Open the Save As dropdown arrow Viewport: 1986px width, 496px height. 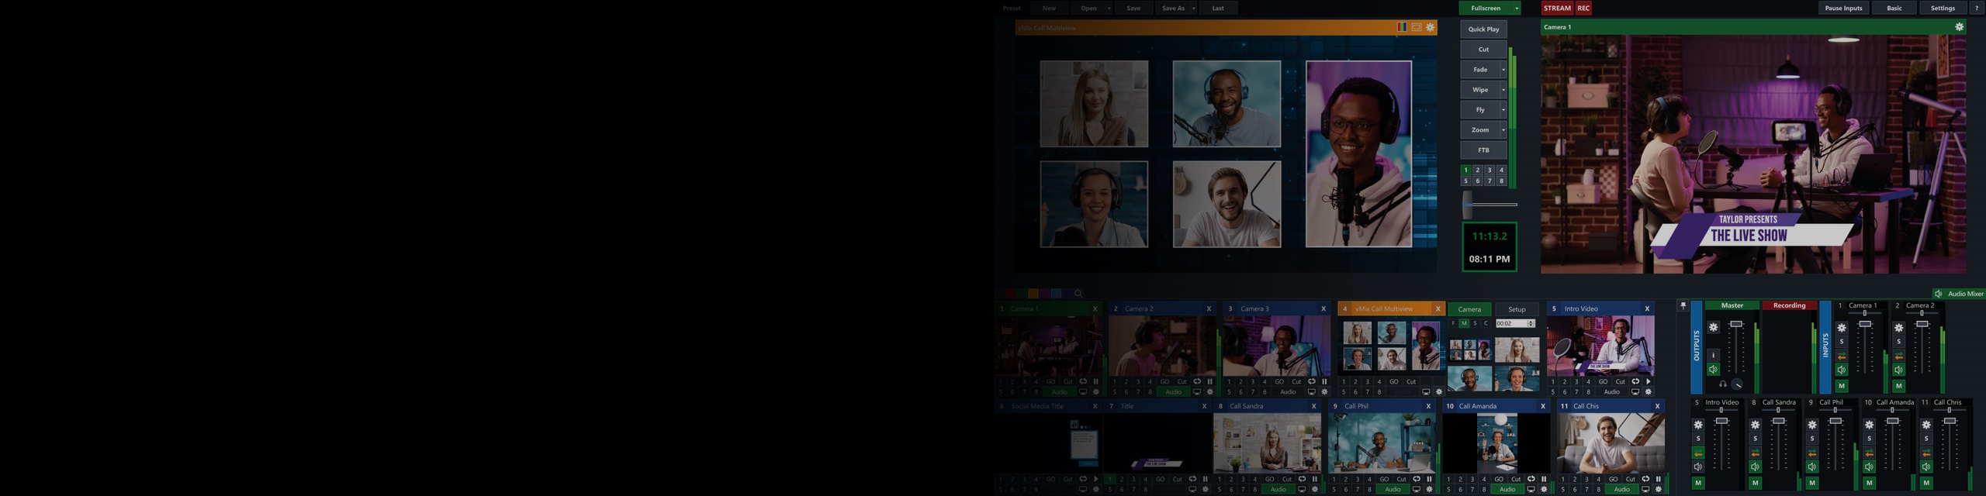click(1193, 9)
